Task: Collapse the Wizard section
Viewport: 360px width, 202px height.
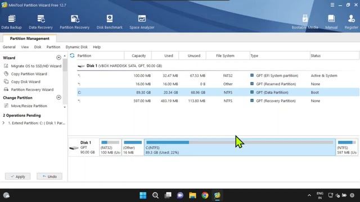Action: tap(58, 57)
